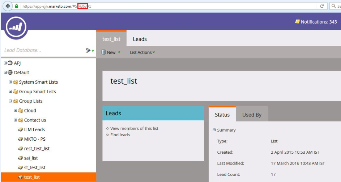The image size is (341, 182).
Task: Expand the Cloud folder
Action: point(16,111)
